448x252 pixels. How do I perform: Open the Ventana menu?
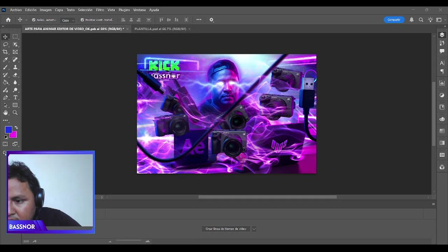[x=139, y=10]
